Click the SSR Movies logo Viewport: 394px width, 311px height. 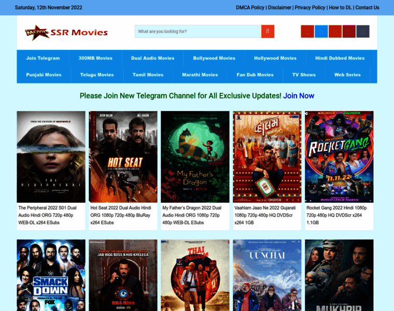point(66,33)
